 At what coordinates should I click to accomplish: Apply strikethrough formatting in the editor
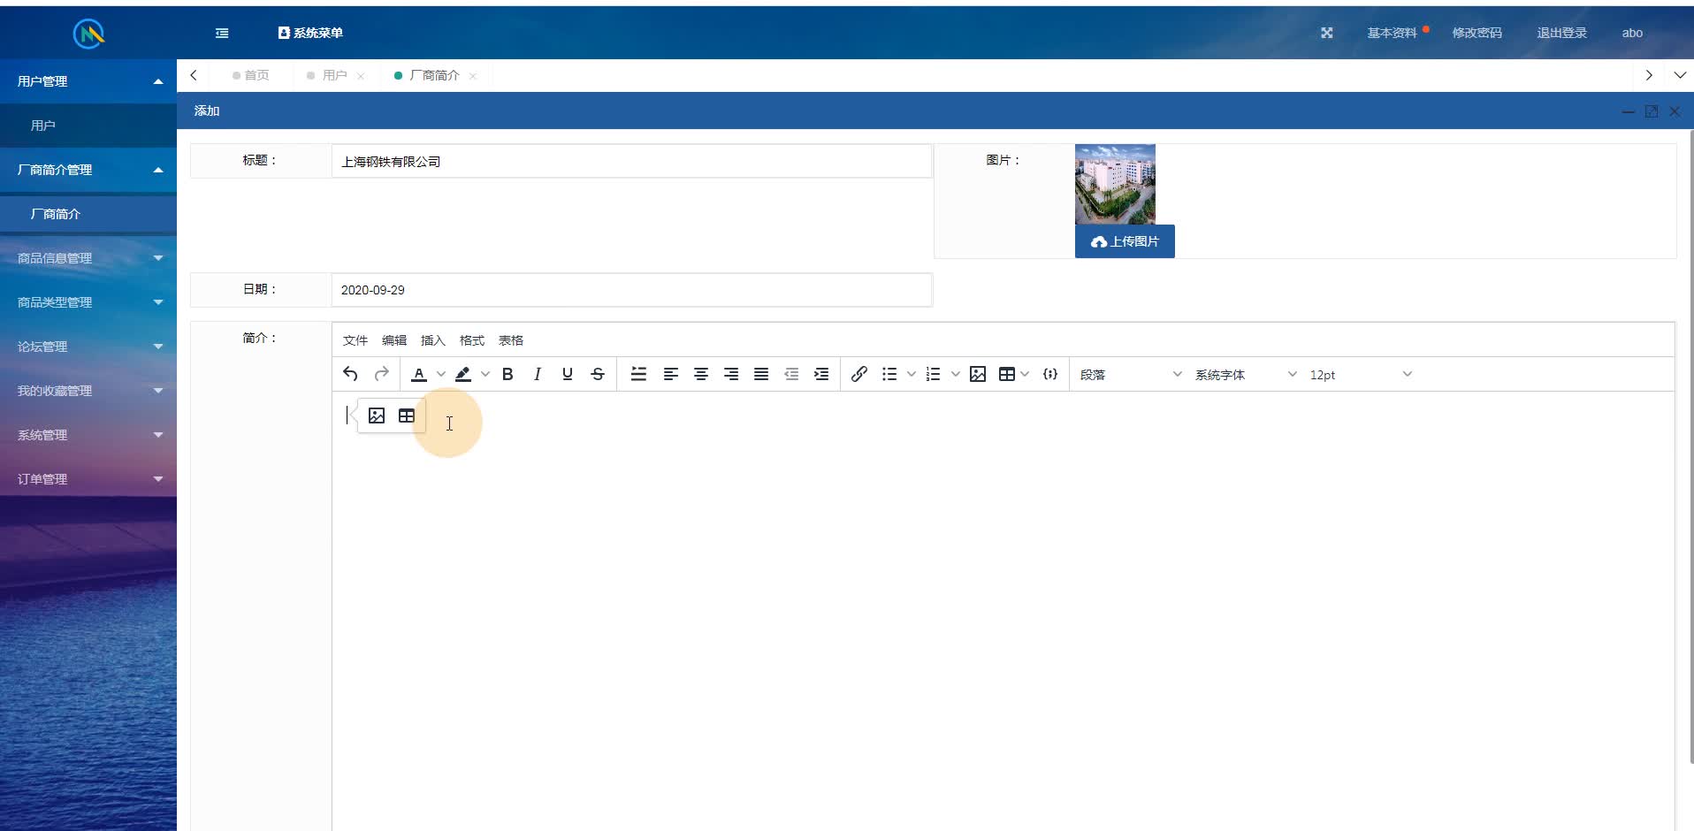coord(598,374)
